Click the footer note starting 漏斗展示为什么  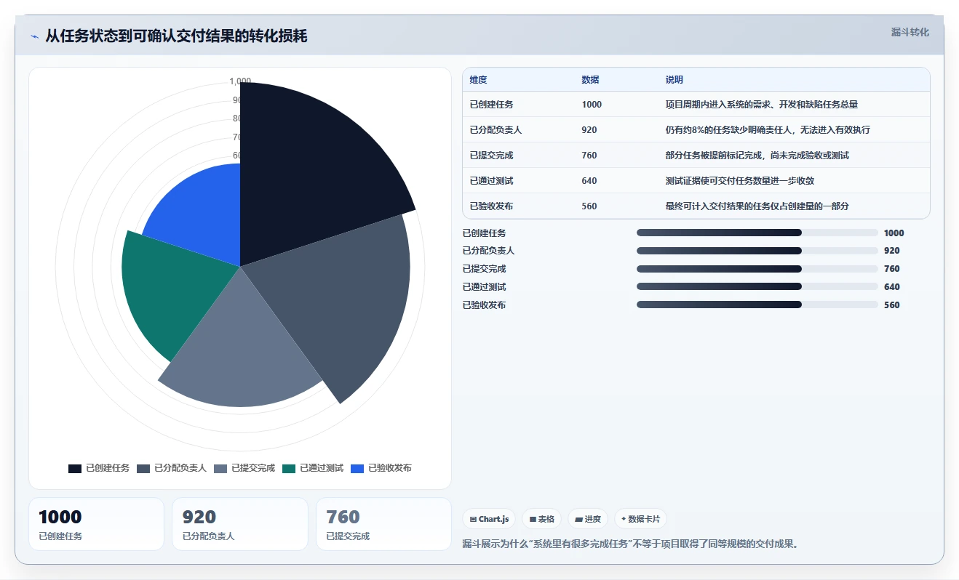tap(630, 544)
